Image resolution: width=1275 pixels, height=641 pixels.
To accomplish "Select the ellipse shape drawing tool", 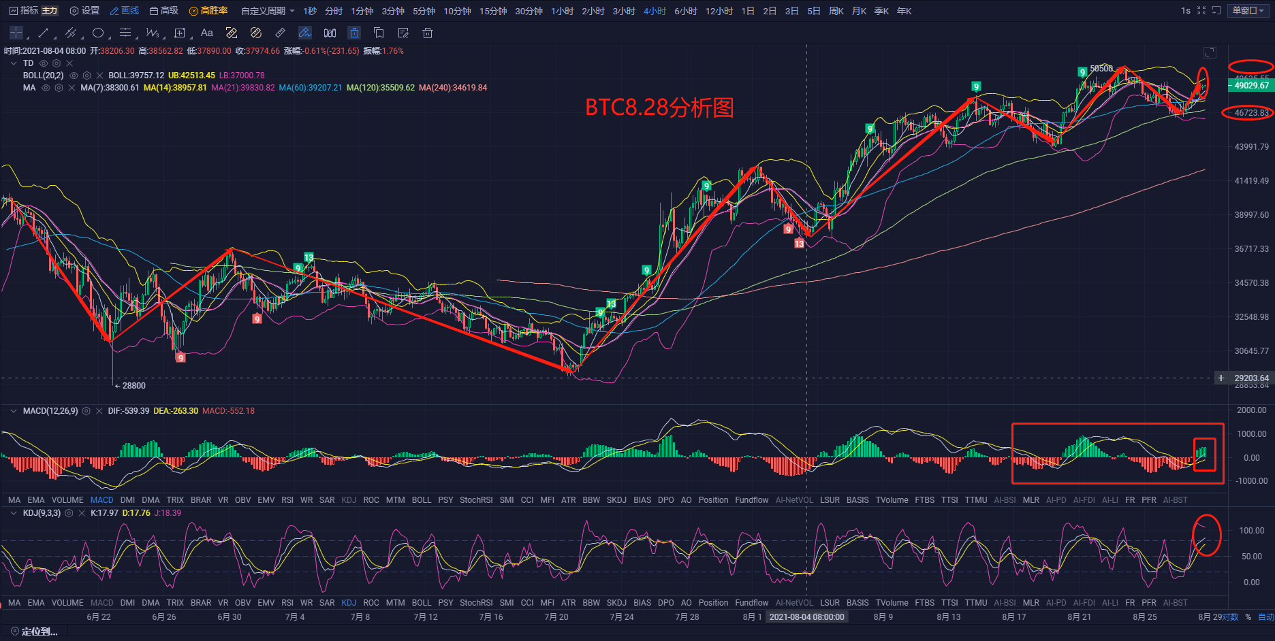I will coord(98,33).
